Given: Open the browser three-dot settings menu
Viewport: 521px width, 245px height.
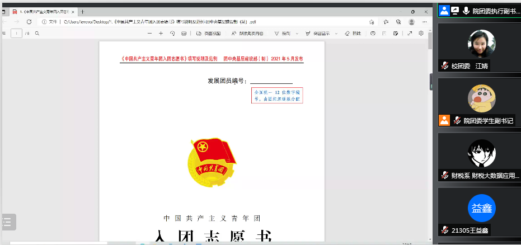Looking at the screenshot, I should (x=425, y=22).
